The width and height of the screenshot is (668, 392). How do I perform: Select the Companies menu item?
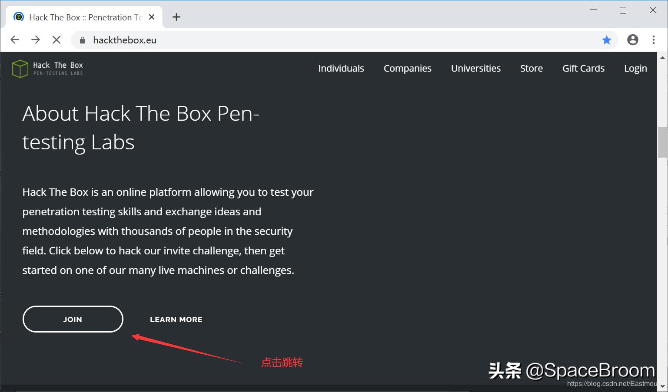click(407, 68)
